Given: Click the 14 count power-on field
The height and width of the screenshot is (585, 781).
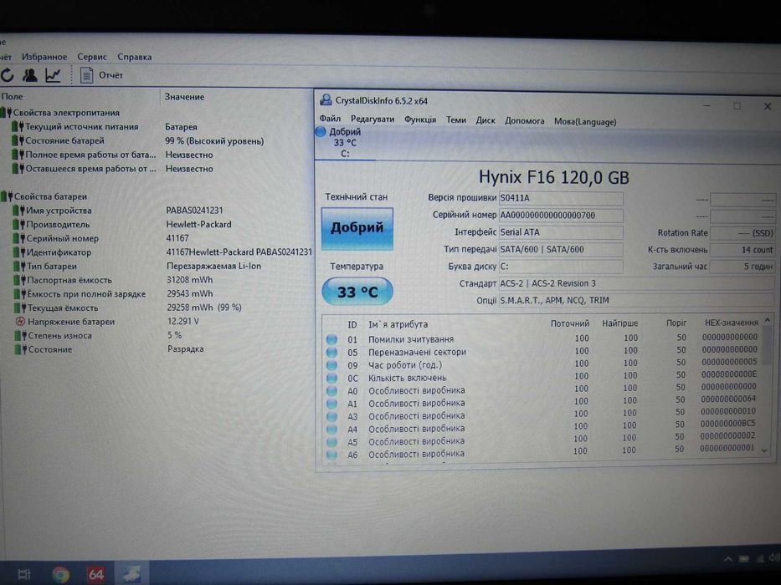Looking at the screenshot, I should [742, 250].
